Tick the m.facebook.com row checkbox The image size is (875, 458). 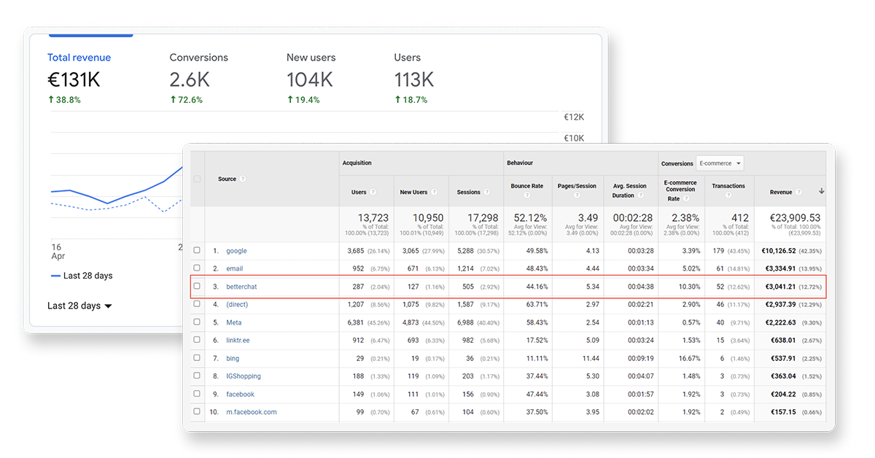pyautogui.click(x=197, y=412)
